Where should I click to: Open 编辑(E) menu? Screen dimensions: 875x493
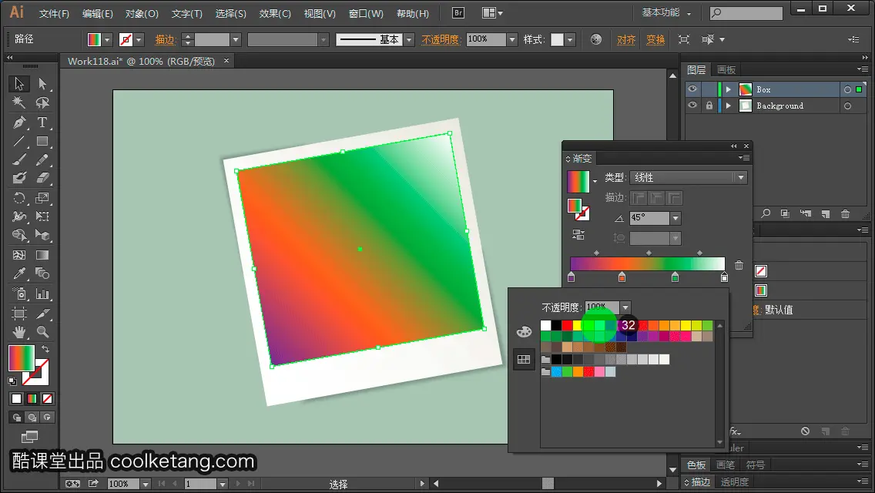pos(98,13)
